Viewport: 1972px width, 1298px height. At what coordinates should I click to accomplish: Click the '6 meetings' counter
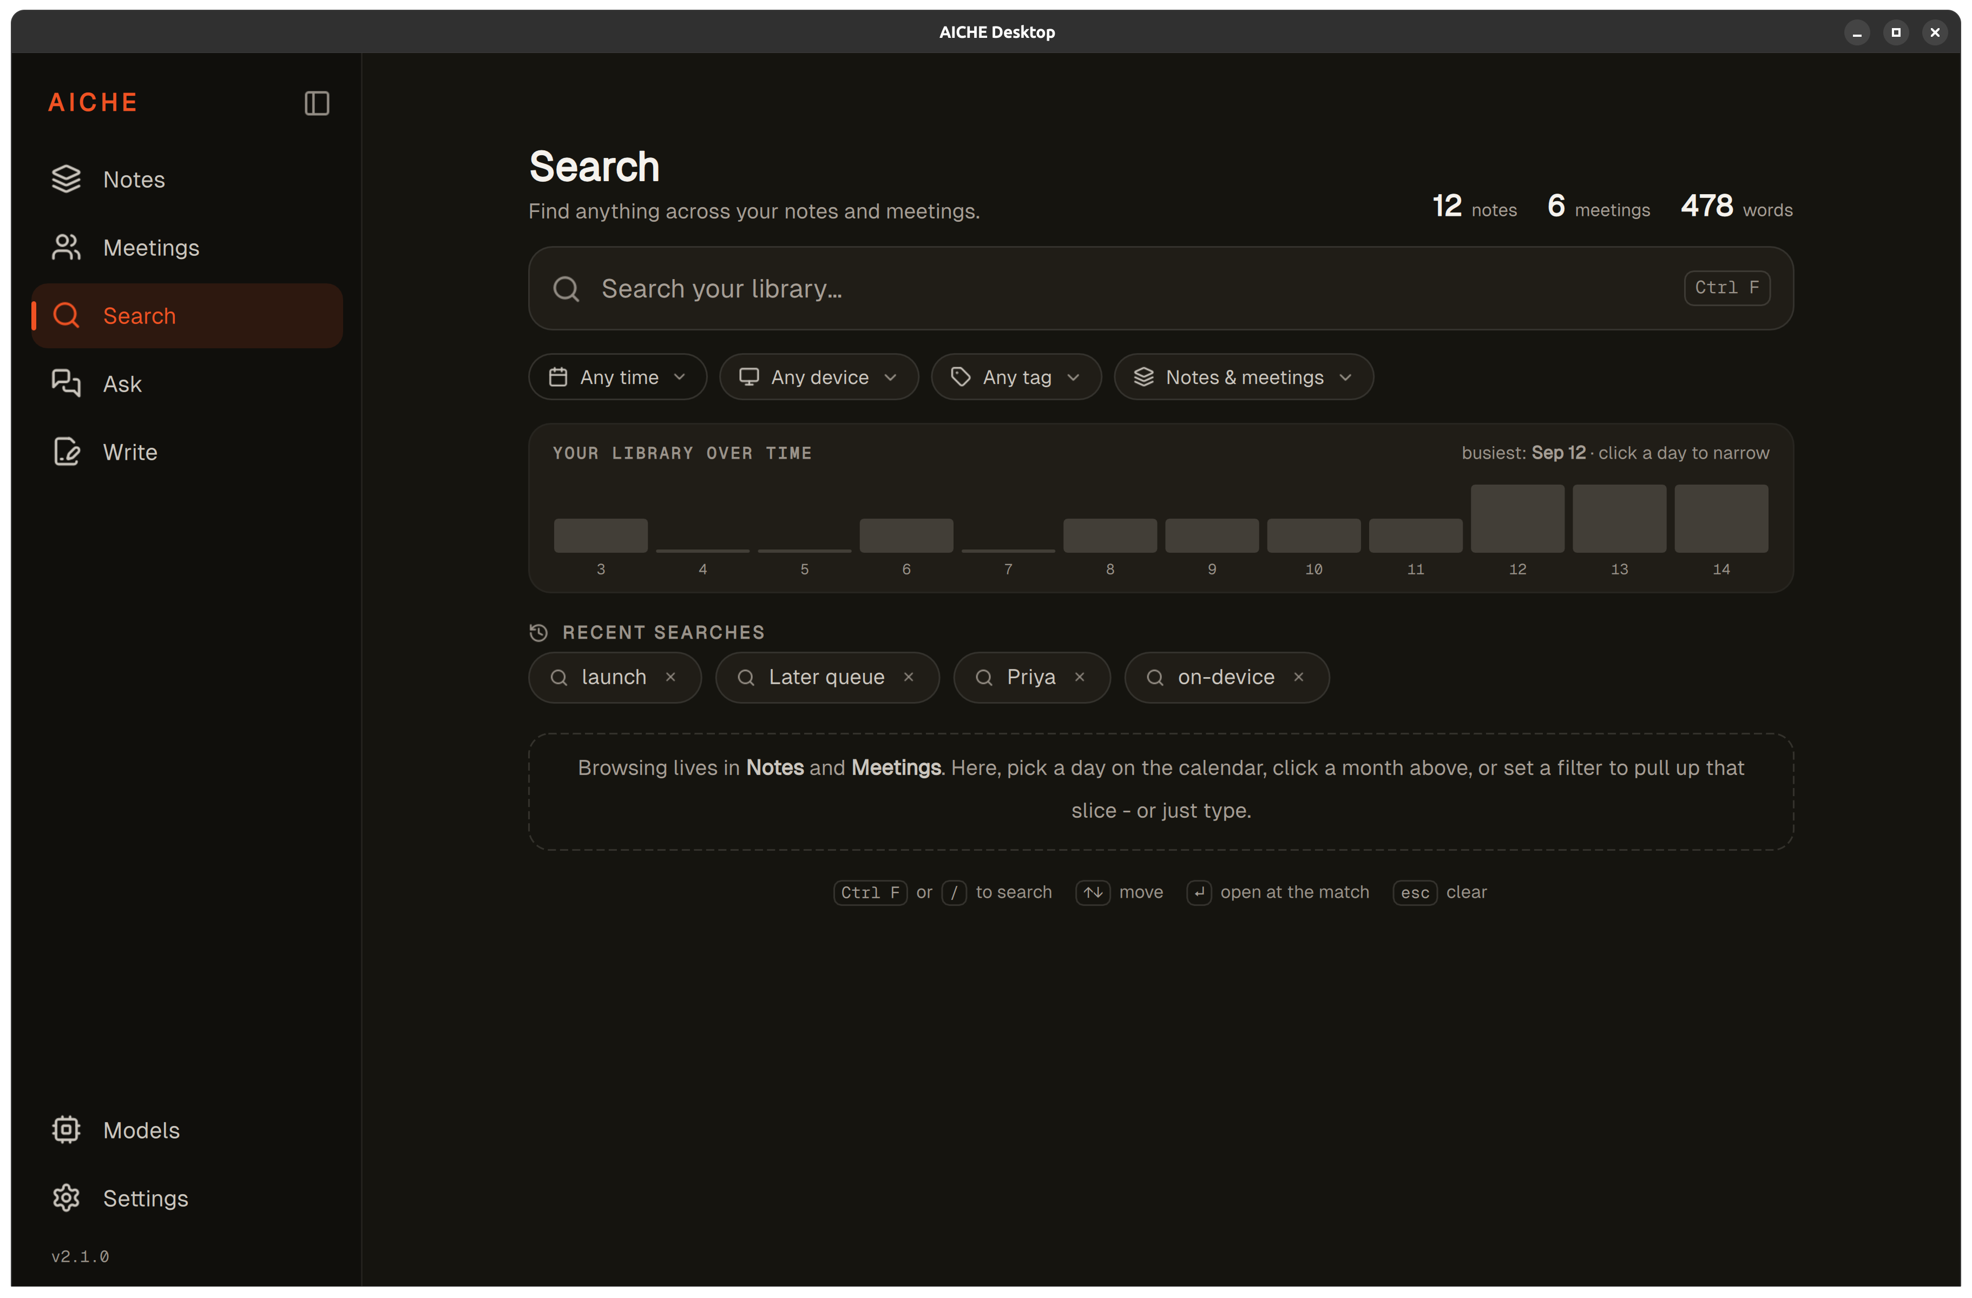(x=1598, y=206)
